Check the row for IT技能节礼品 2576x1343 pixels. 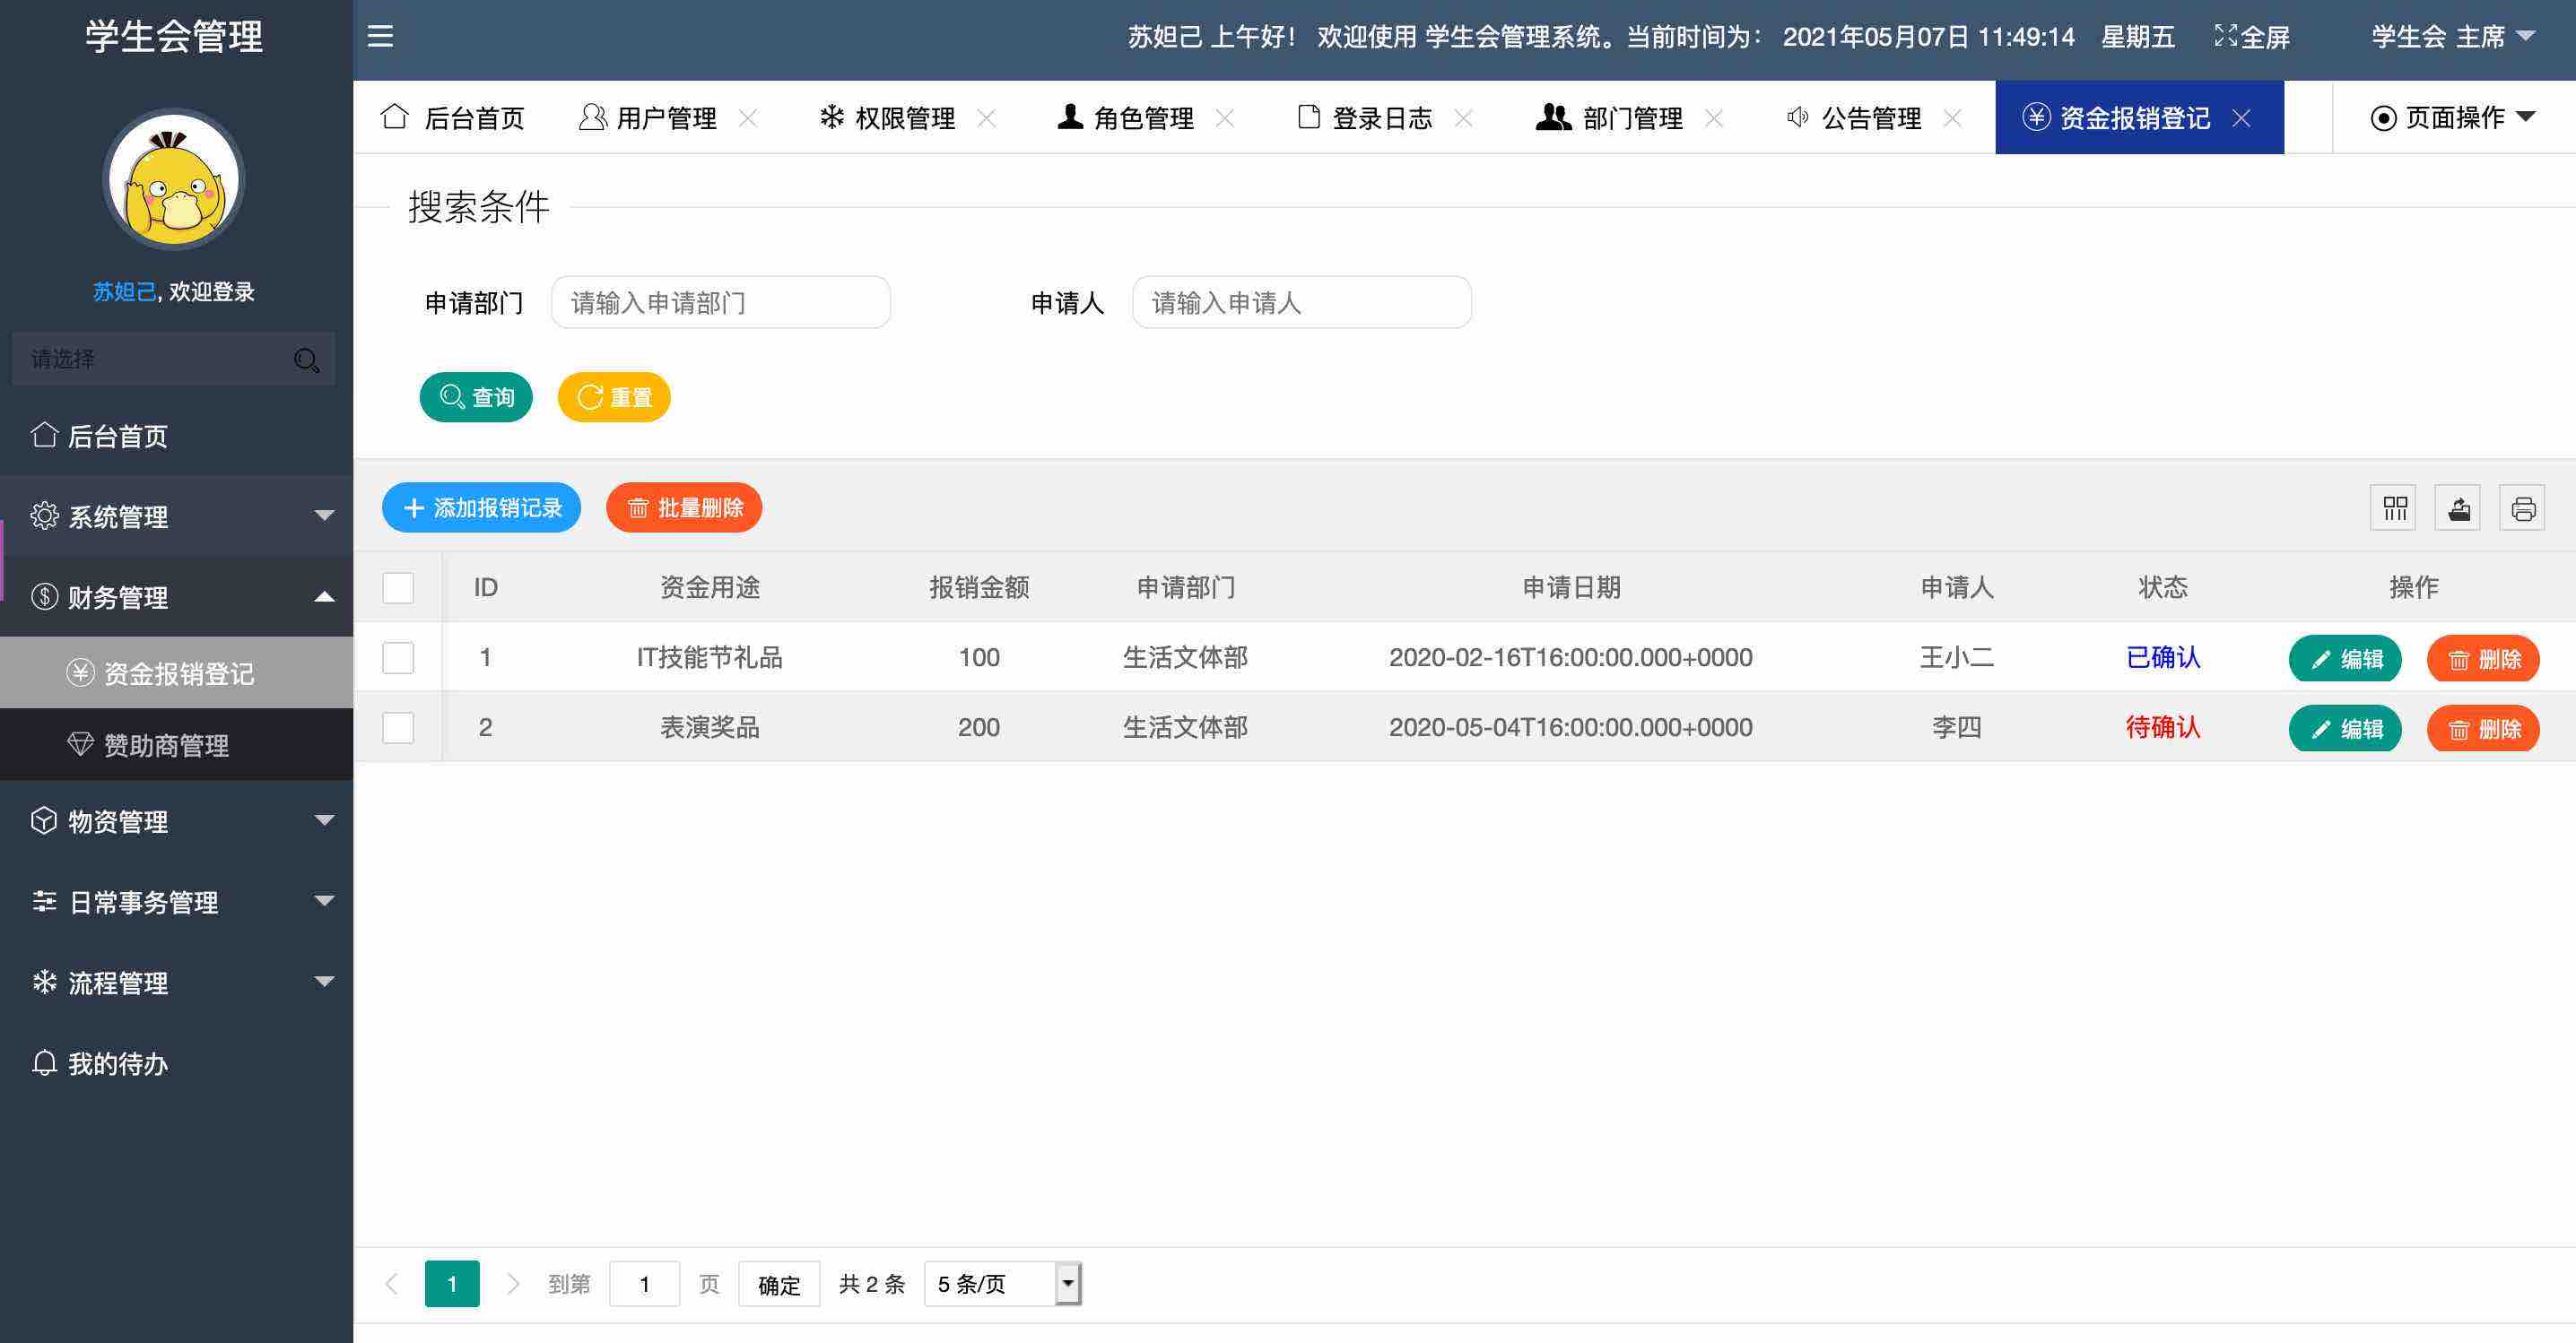[398, 657]
